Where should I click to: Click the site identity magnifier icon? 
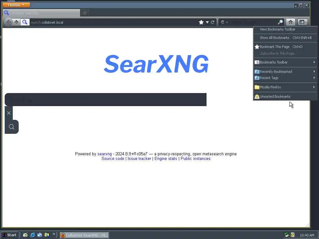[x=25, y=22]
